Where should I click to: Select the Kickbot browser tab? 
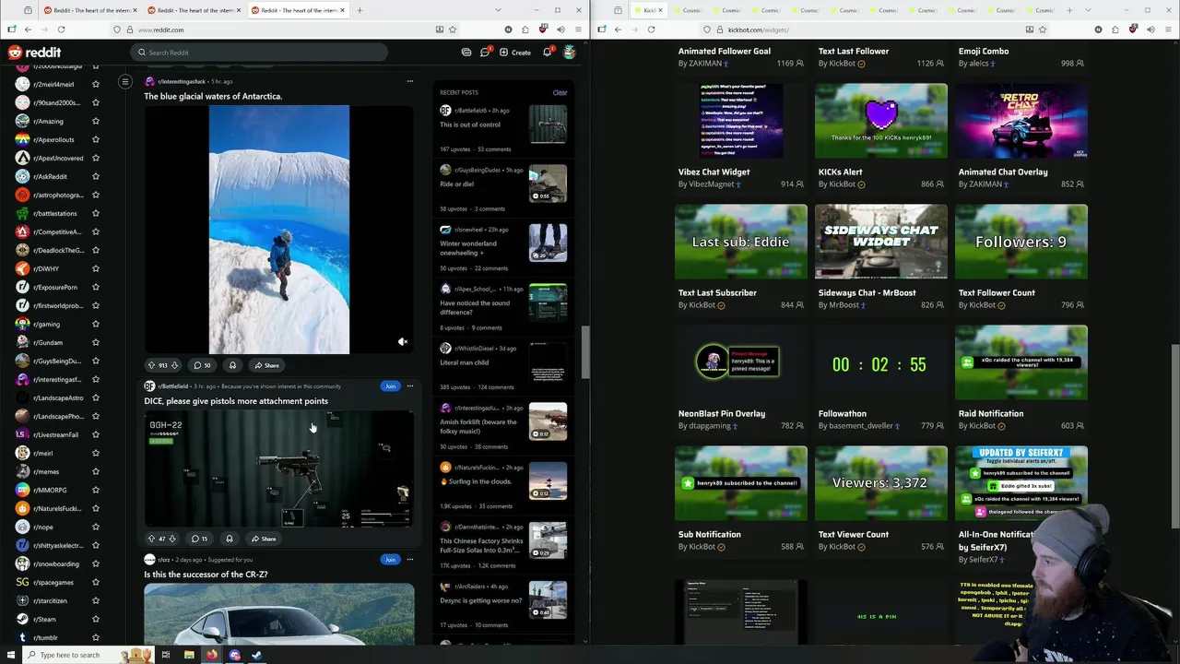650,10
